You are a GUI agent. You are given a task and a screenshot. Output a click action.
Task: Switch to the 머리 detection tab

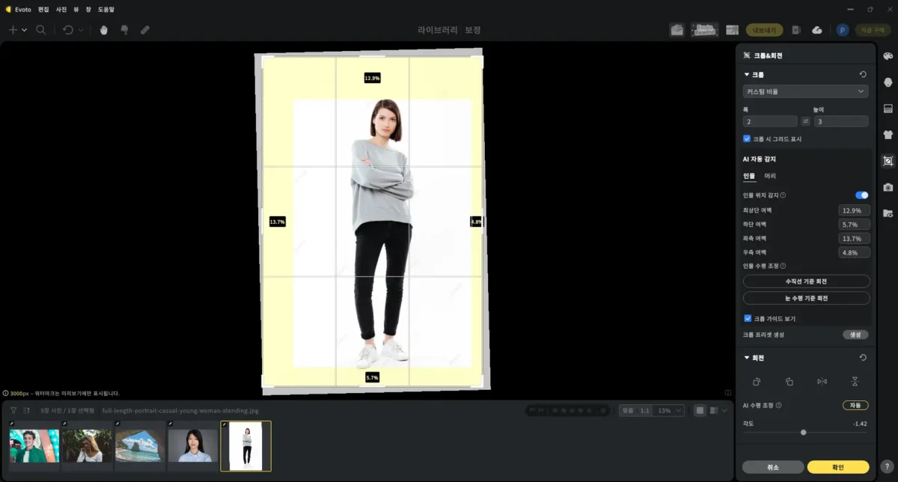click(x=770, y=176)
